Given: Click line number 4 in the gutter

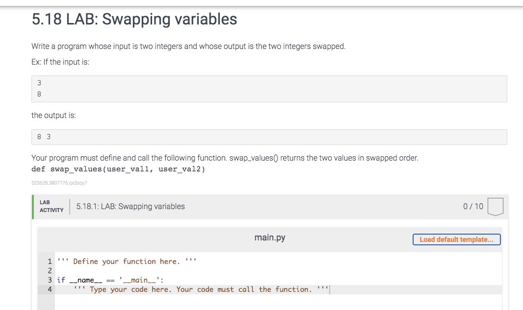Looking at the screenshot, I should point(50,289).
